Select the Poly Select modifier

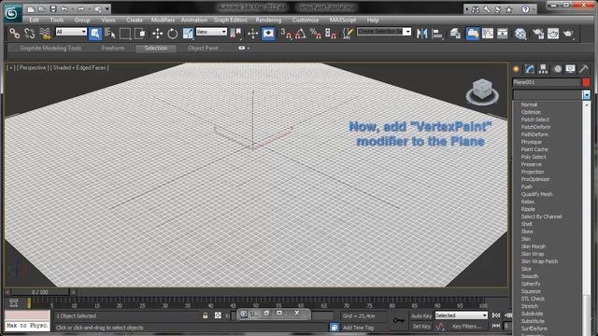(534, 157)
